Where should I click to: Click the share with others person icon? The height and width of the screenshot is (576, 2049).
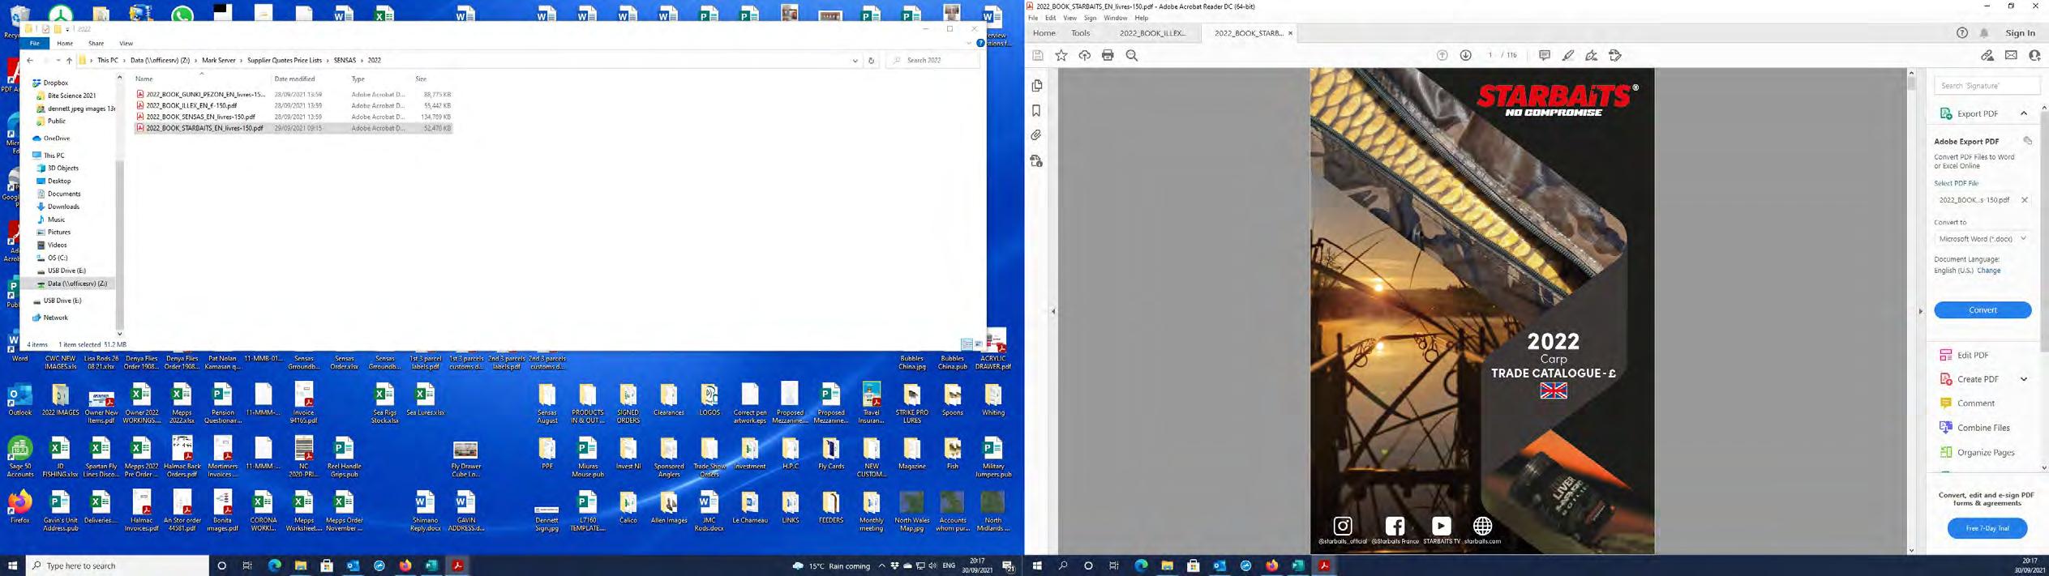[2034, 55]
